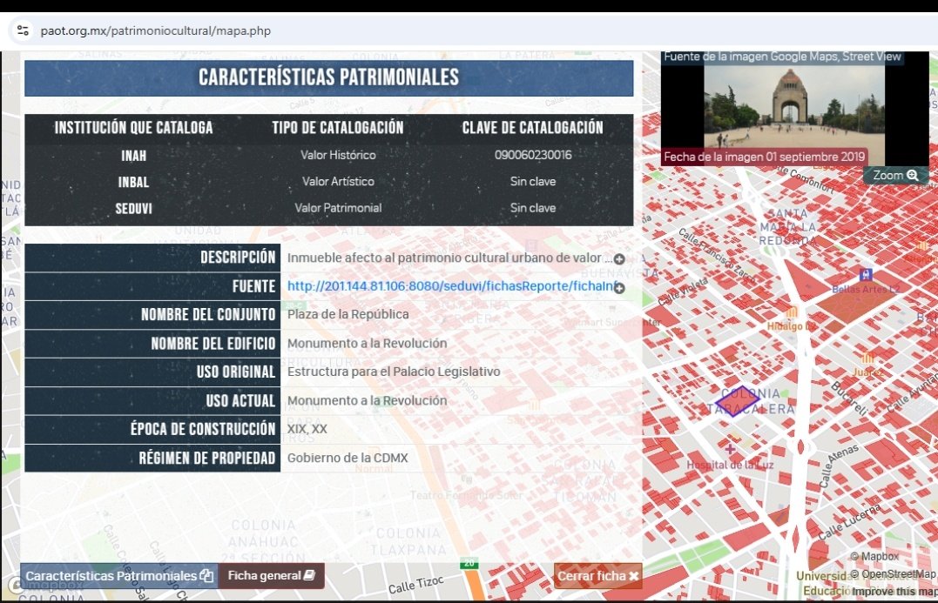Expand the Fuente link with plus icon
The height and width of the screenshot is (603, 938).
pos(619,288)
